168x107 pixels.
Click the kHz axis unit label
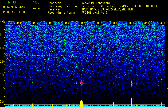(2, 22)
